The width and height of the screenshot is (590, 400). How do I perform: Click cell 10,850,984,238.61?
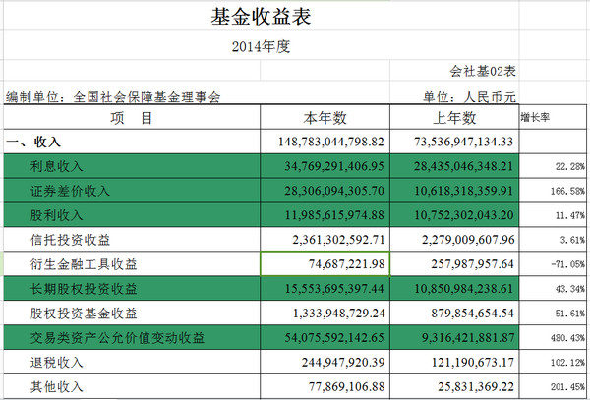454,288
